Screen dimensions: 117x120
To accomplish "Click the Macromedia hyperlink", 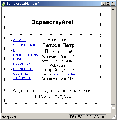I will [64, 74].
